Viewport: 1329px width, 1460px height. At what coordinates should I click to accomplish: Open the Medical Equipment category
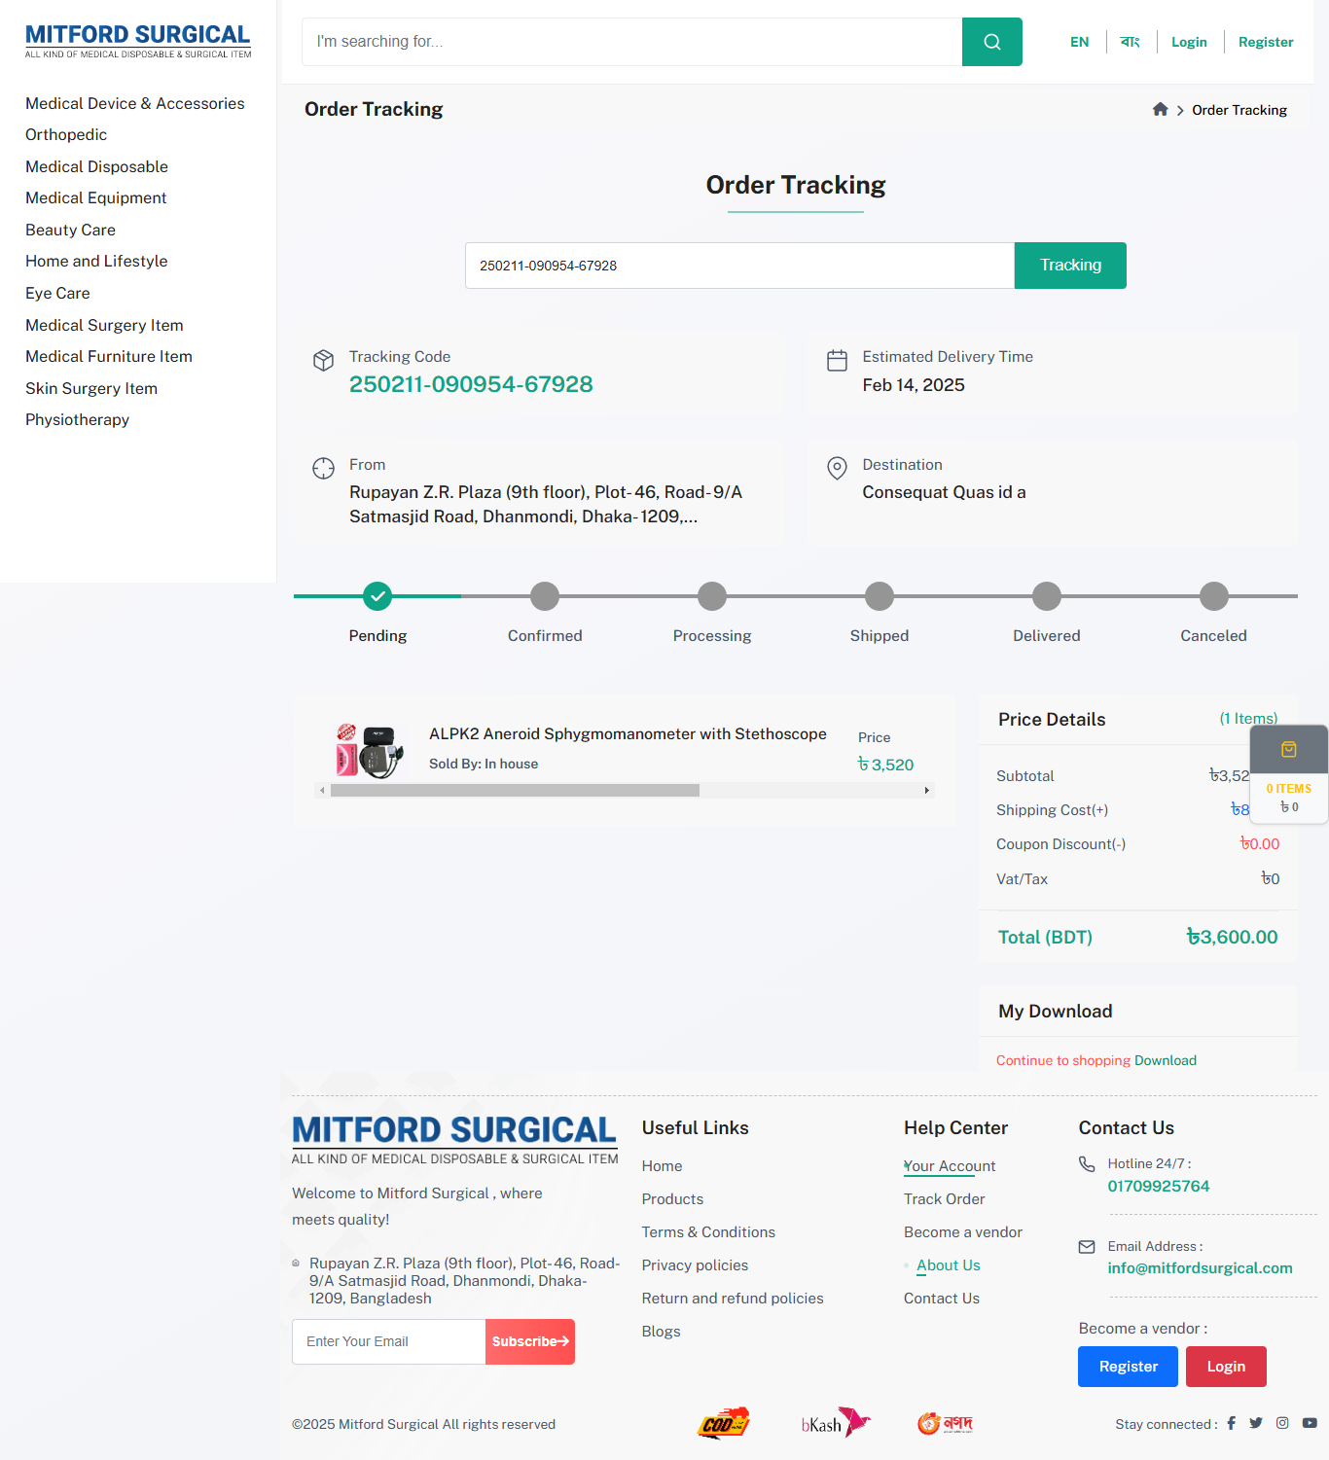pos(96,197)
